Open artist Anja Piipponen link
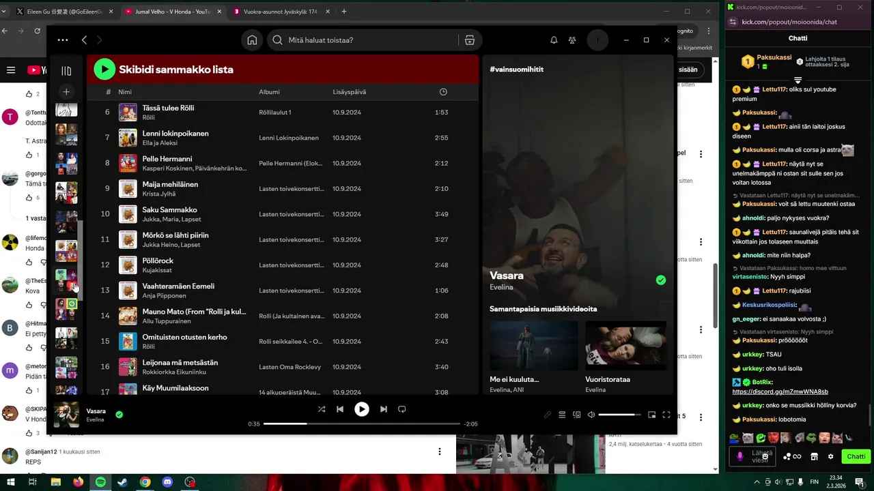Viewport: 874px width, 491px height. point(164,296)
